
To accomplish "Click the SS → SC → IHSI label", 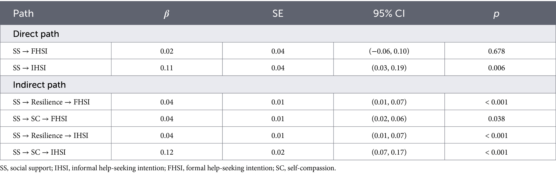I will tap(39, 152).
